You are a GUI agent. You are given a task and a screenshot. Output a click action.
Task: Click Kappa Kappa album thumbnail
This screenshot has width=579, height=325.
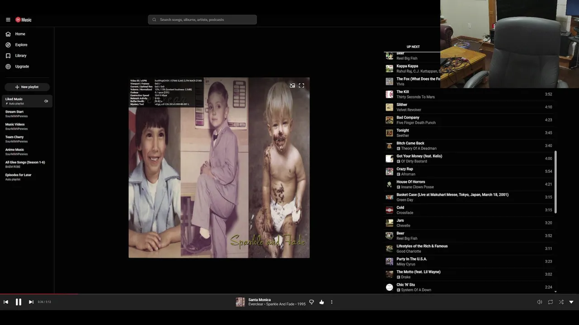(x=389, y=69)
